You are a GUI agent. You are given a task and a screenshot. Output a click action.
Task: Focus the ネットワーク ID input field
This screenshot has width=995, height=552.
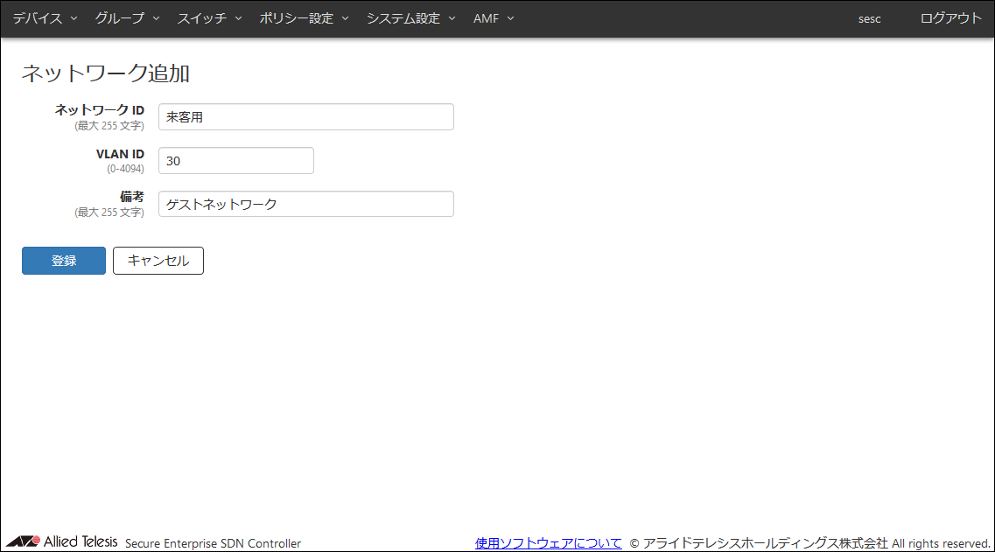click(x=306, y=116)
